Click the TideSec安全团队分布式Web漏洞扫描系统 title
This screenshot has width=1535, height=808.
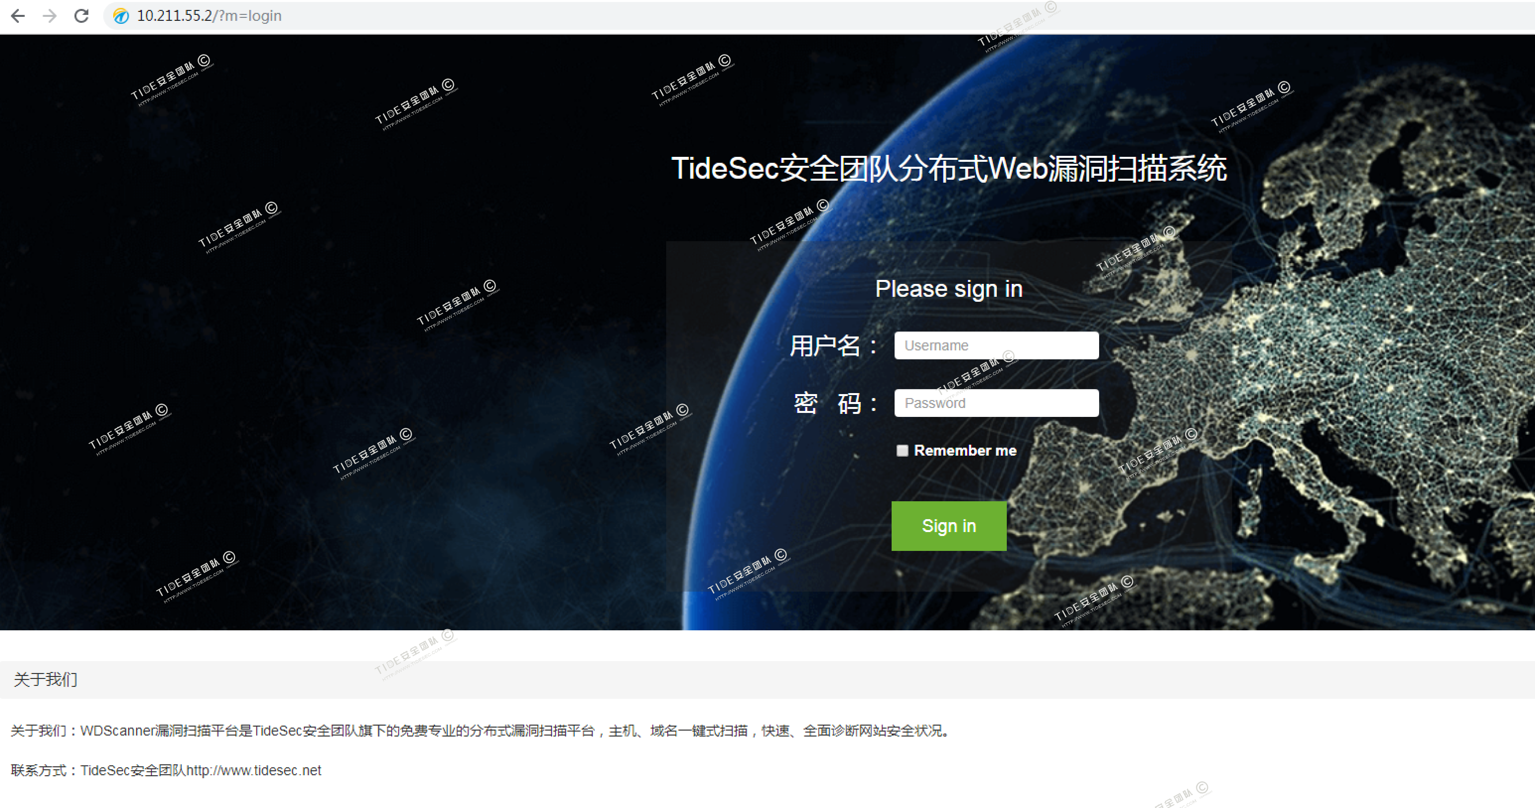coord(949,168)
